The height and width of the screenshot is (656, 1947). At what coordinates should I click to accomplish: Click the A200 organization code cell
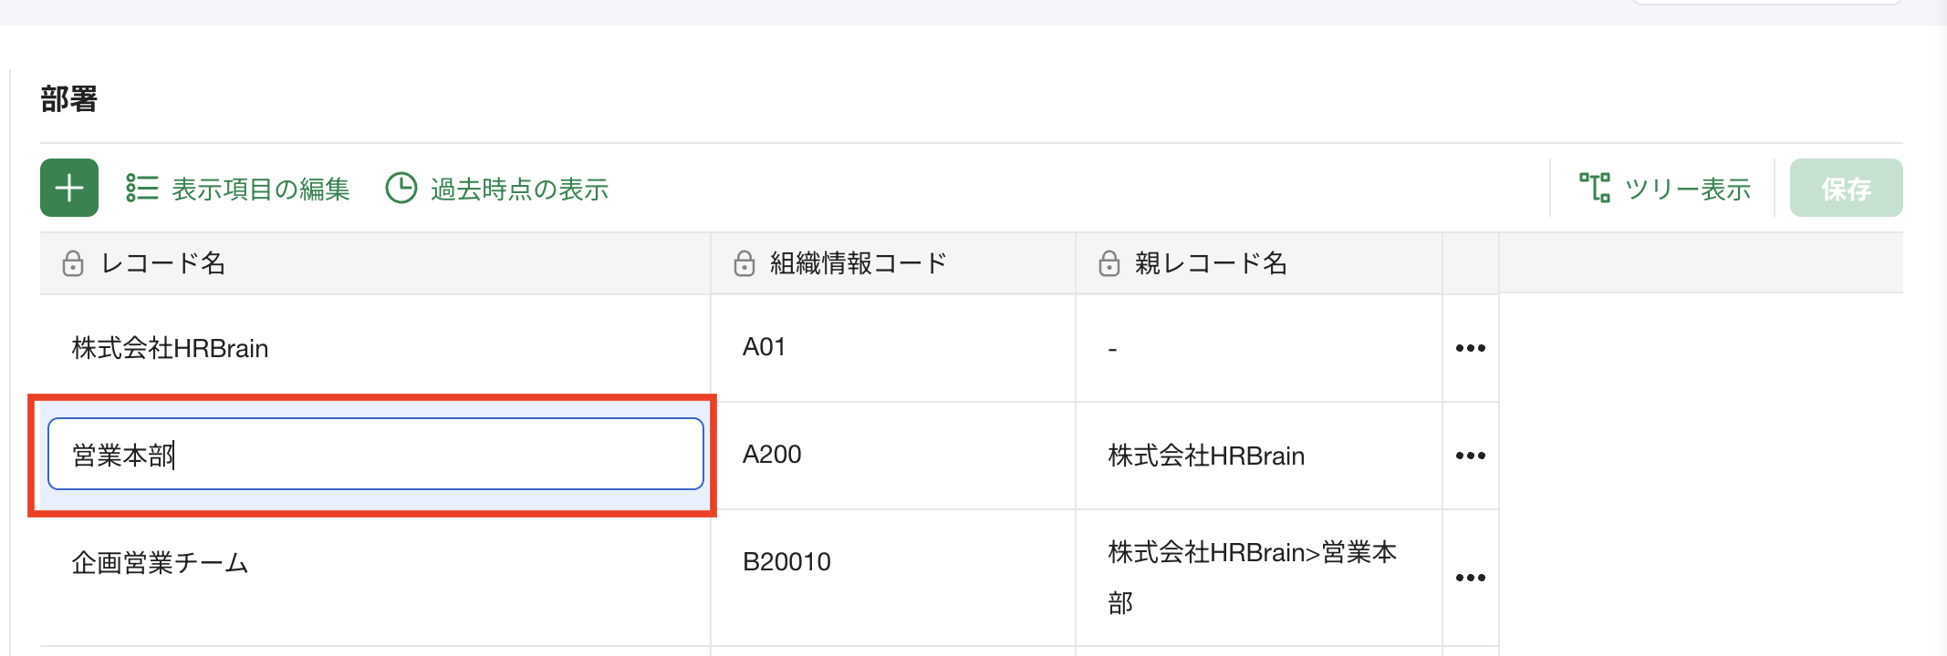coord(893,456)
